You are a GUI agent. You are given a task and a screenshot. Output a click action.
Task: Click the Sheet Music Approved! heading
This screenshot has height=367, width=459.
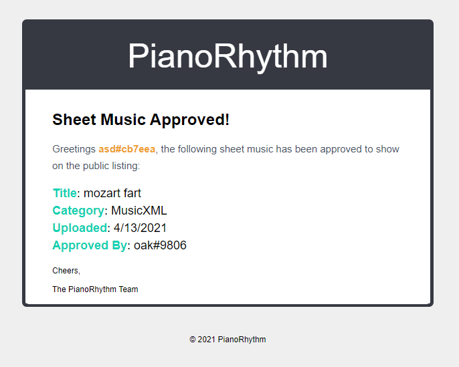(141, 120)
